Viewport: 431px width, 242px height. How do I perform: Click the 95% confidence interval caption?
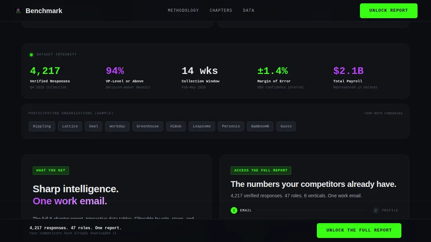(280, 87)
